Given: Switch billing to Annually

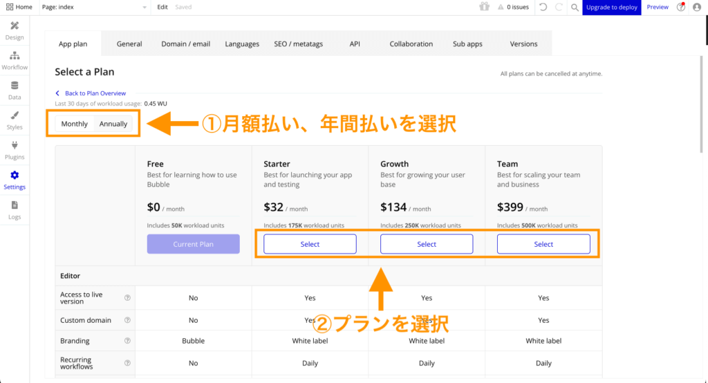Looking at the screenshot, I should pos(113,124).
